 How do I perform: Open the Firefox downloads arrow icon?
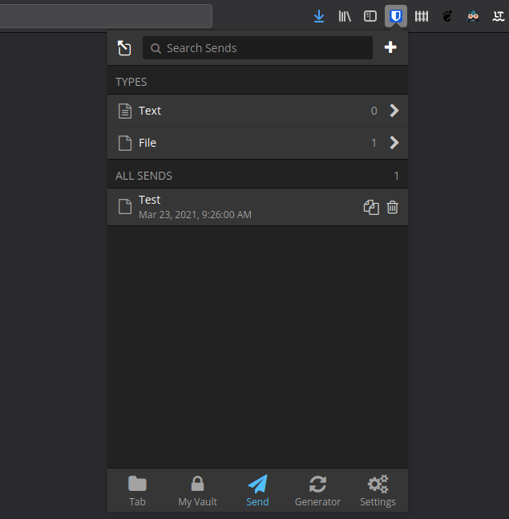(319, 16)
